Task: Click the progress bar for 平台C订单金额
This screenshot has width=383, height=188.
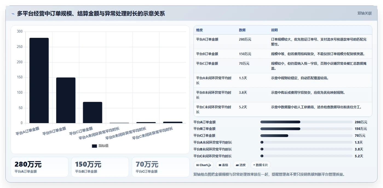Action: coord(306,136)
